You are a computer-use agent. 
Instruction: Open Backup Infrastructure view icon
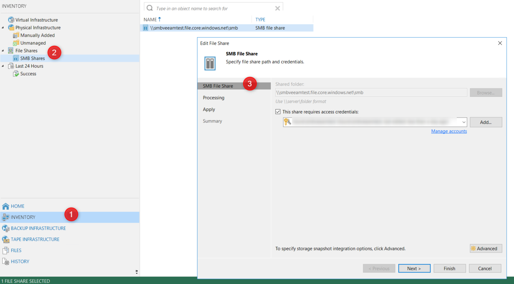click(6, 228)
